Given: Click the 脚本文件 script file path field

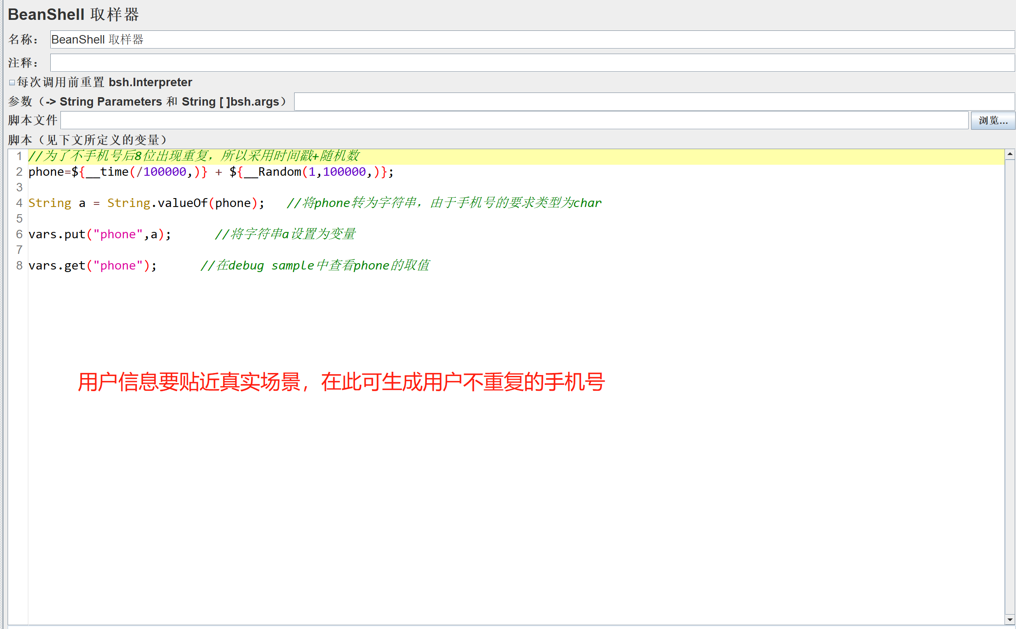Looking at the screenshot, I should (x=514, y=120).
